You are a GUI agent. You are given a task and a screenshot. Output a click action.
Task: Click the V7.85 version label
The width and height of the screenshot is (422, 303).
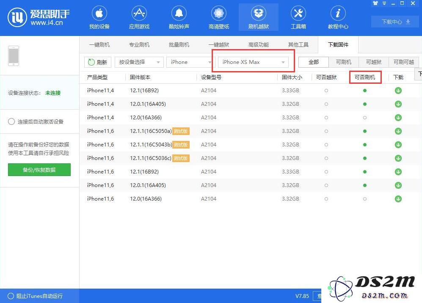302,296
